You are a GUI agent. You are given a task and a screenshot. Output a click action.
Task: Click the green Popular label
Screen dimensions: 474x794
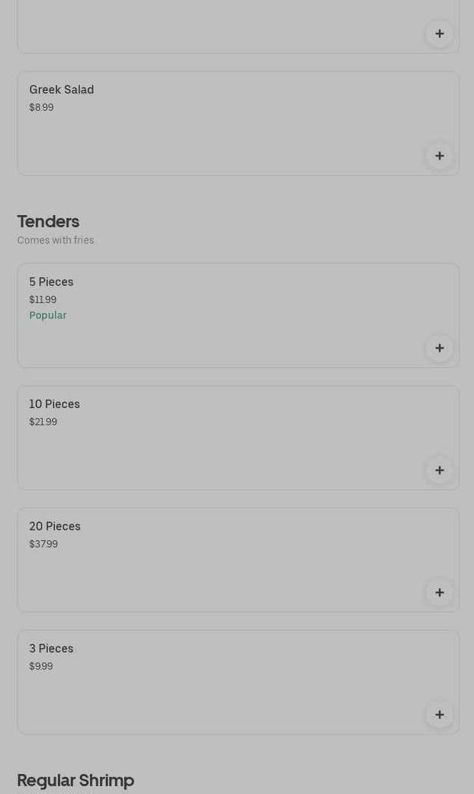point(48,315)
